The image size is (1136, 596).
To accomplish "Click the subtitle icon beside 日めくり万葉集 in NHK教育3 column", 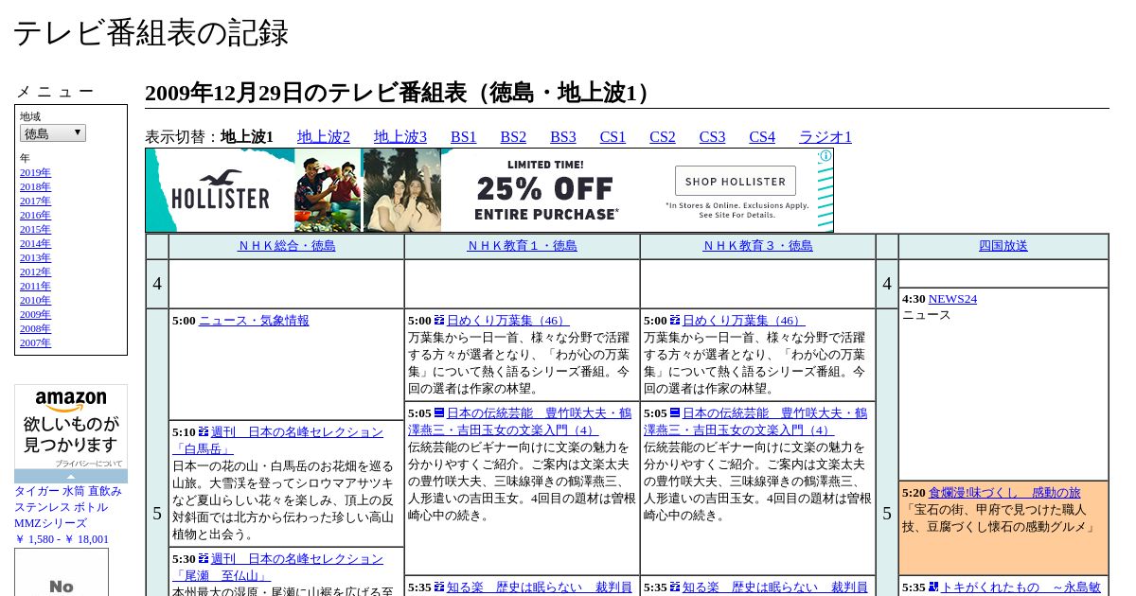I will tap(675, 321).
